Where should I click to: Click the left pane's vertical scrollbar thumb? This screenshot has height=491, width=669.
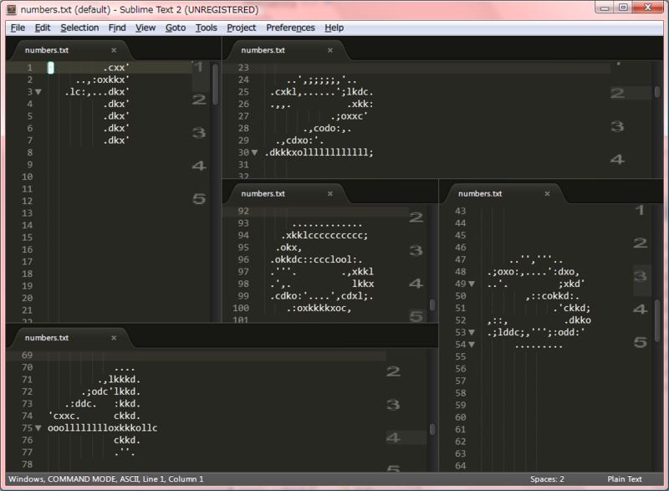[x=216, y=84]
